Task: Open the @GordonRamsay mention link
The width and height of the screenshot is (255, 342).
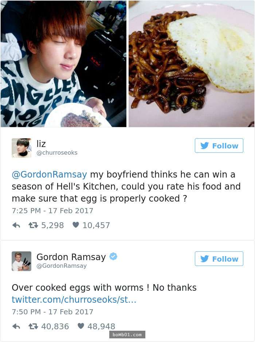Action: [49, 175]
